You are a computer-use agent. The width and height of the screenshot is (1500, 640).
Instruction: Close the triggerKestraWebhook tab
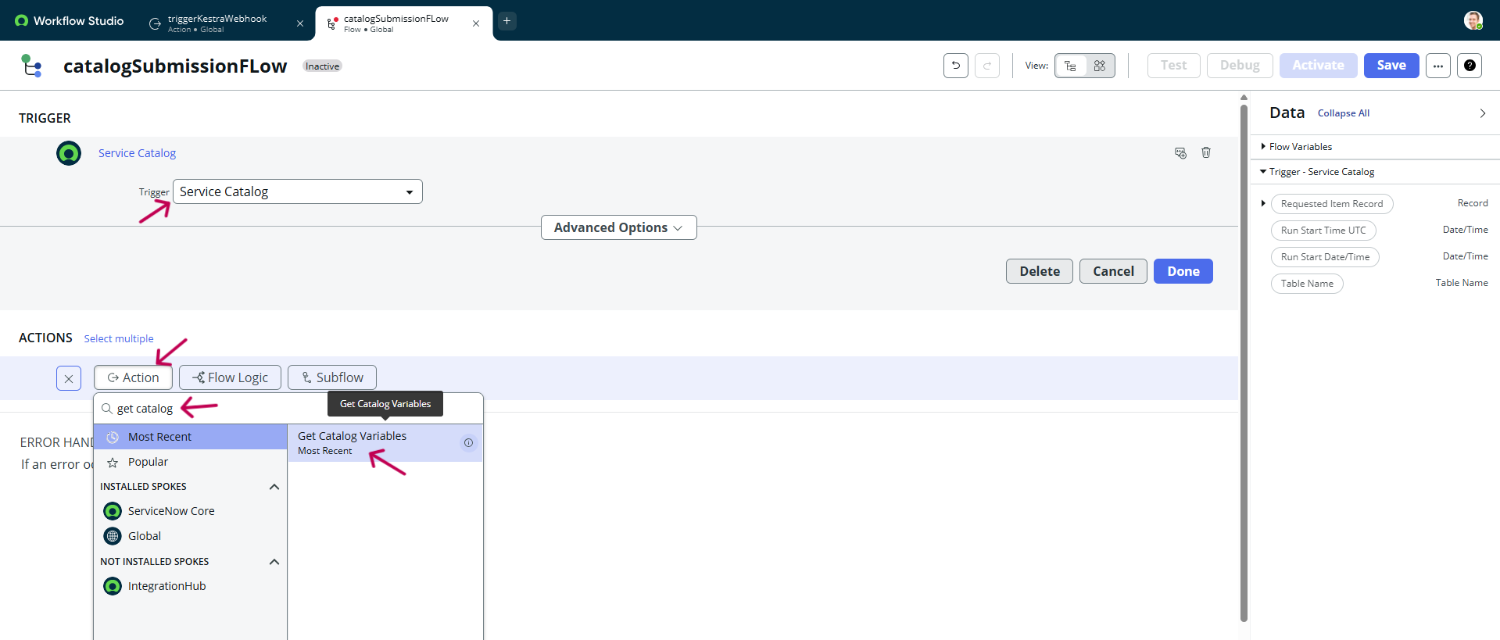pos(300,23)
